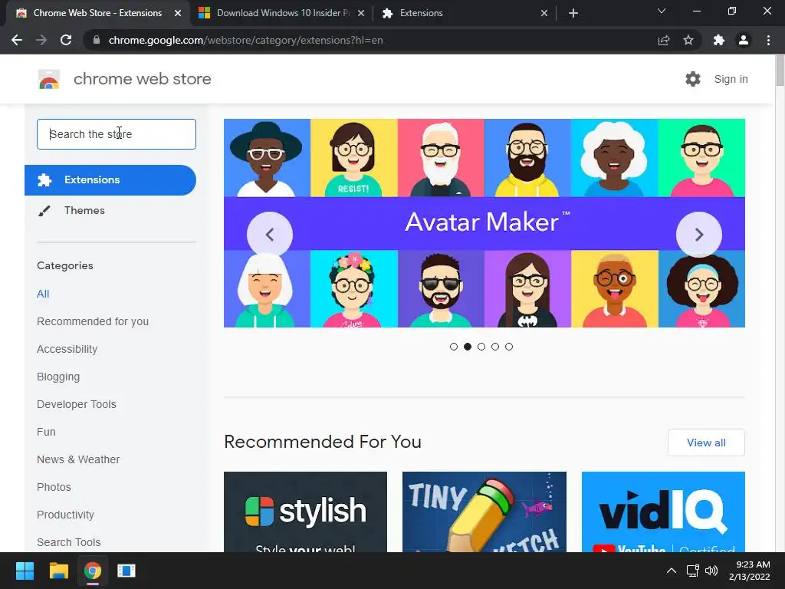Choose the Productivity category

click(65, 515)
